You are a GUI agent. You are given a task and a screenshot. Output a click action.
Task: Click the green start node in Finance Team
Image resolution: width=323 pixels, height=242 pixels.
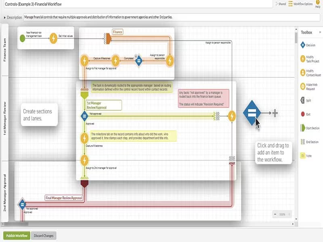point(23,38)
